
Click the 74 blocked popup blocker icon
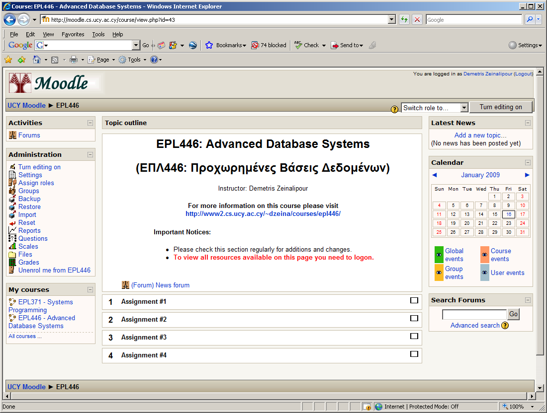tap(255, 45)
